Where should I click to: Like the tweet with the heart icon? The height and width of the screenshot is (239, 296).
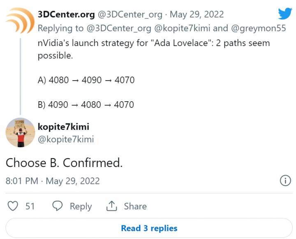coord(13,206)
